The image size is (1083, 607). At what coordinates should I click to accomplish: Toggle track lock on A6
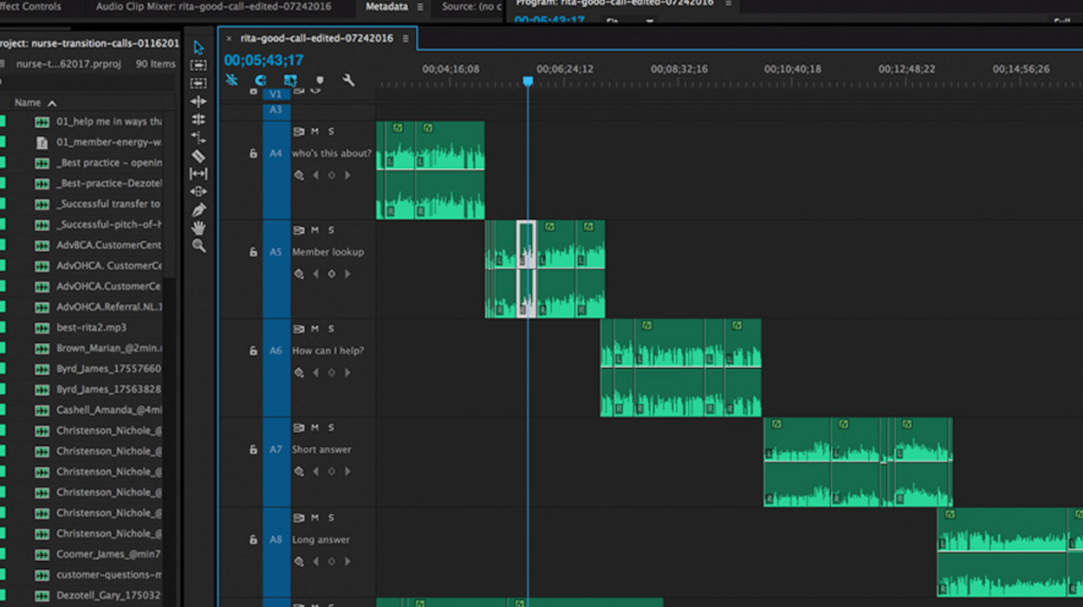[253, 351]
